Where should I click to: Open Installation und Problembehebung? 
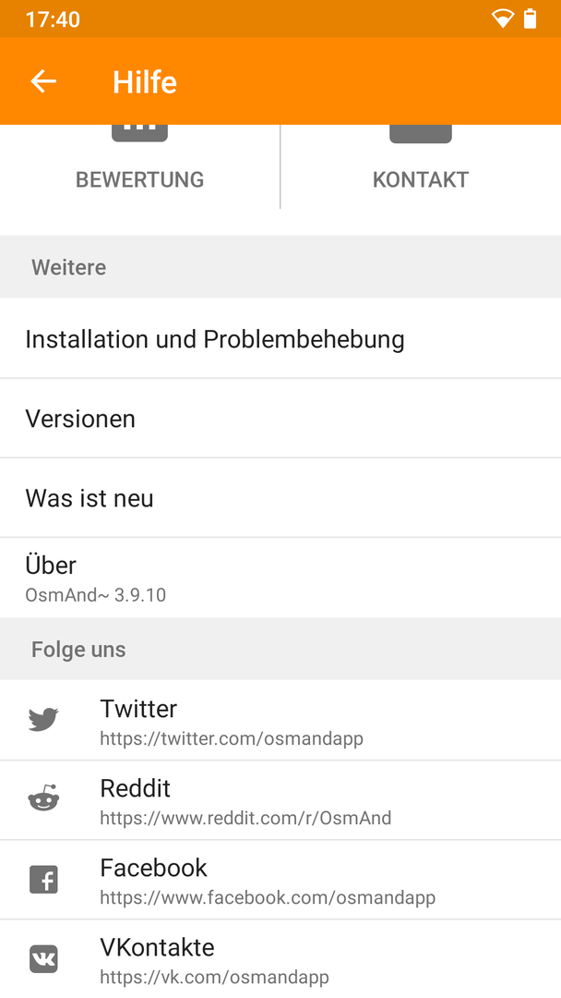click(x=280, y=338)
